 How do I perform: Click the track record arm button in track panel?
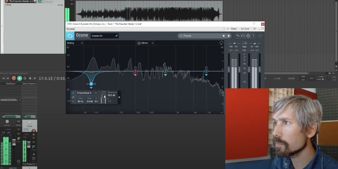(x=6, y=1)
